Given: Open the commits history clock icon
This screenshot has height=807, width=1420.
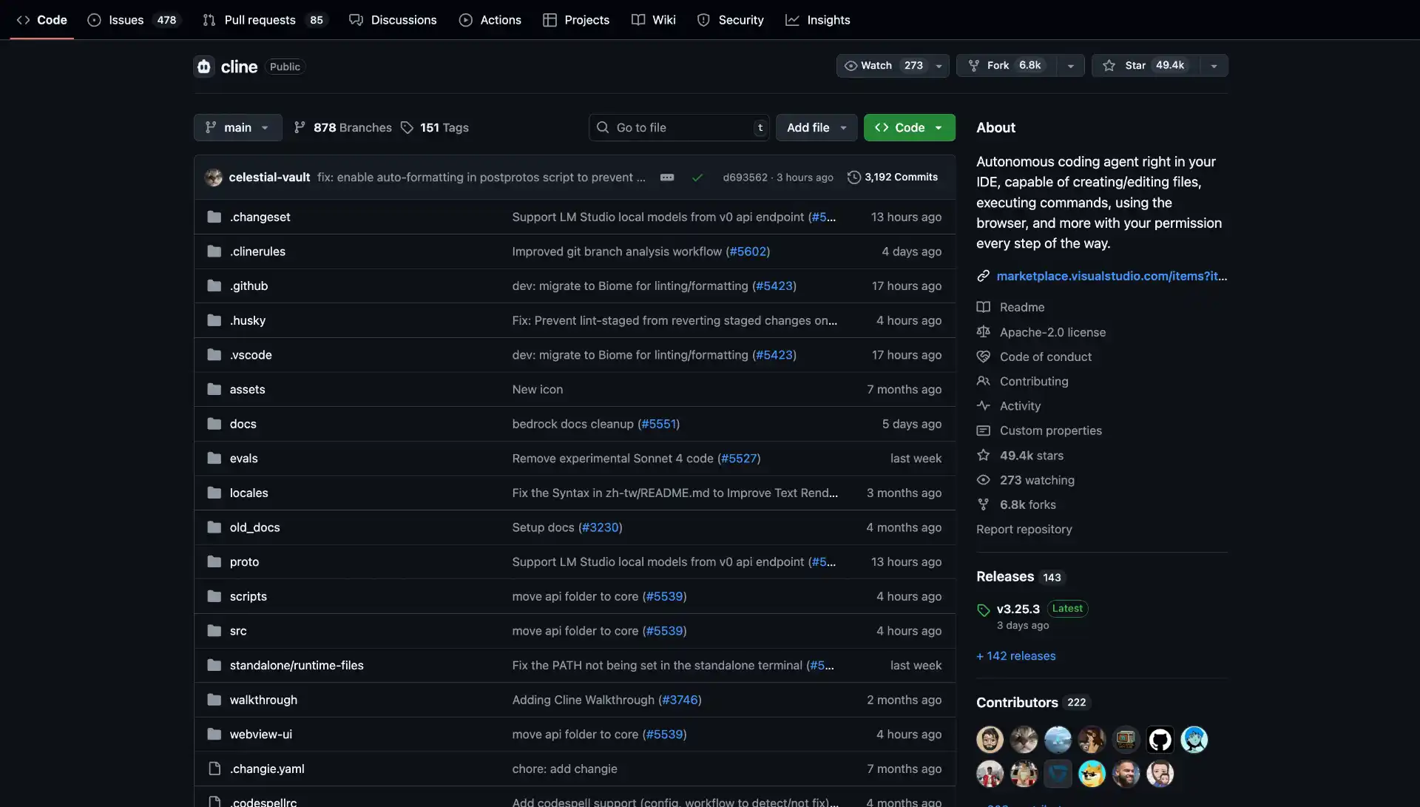Looking at the screenshot, I should pyautogui.click(x=853, y=178).
